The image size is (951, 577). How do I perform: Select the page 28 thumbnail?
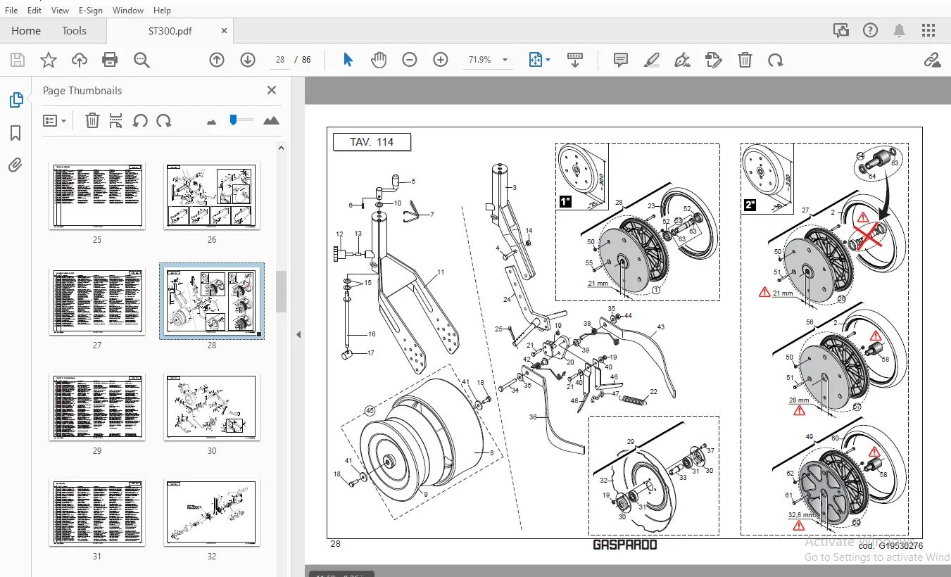pos(212,301)
